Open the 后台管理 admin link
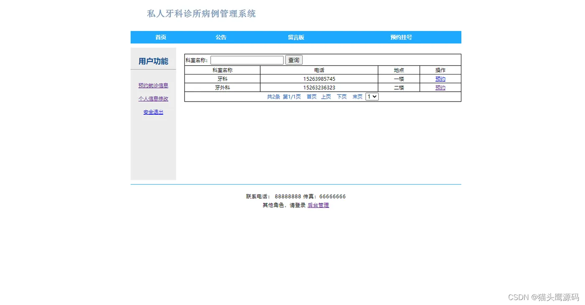Viewport: 585px width, 305px height. (x=318, y=205)
